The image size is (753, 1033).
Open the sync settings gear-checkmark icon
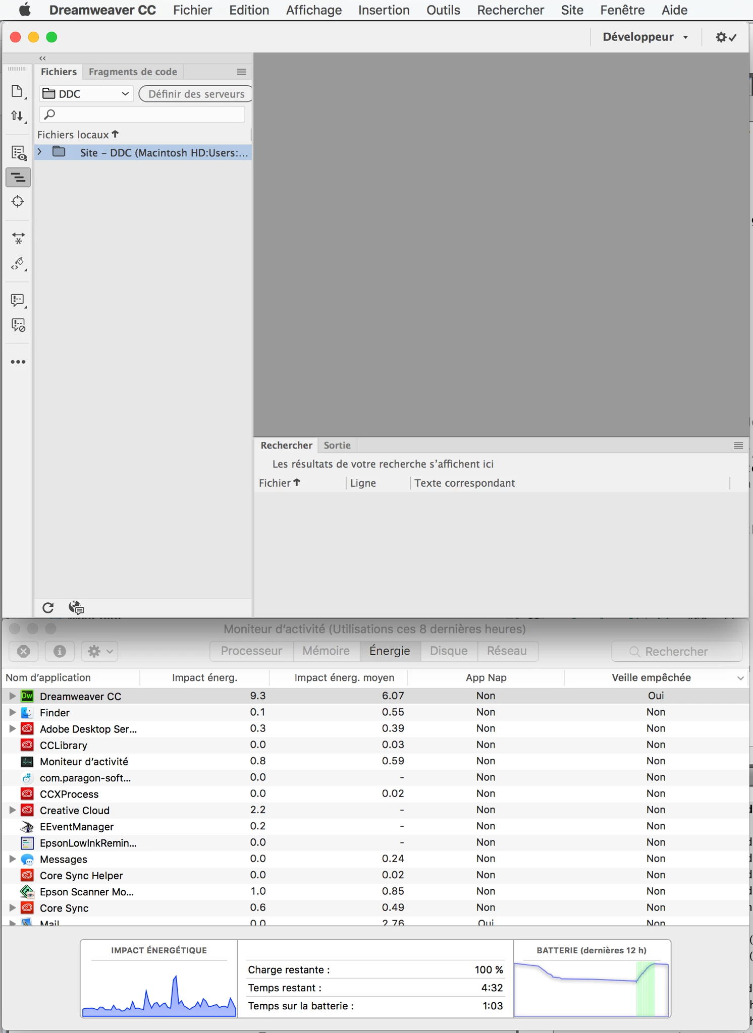(726, 37)
